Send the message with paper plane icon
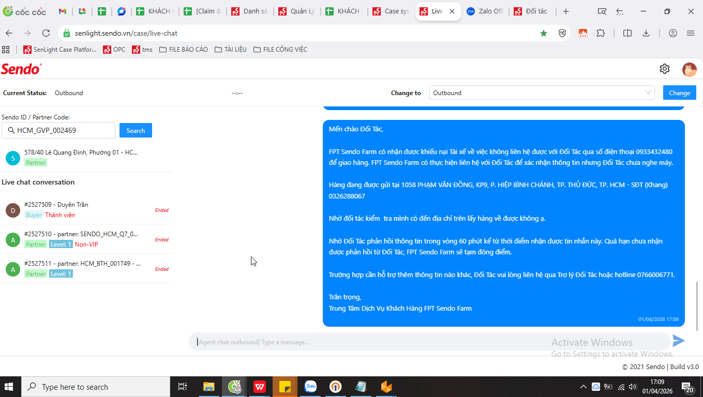The width and height of the screenshot is (703, 397). pos(679,341)
